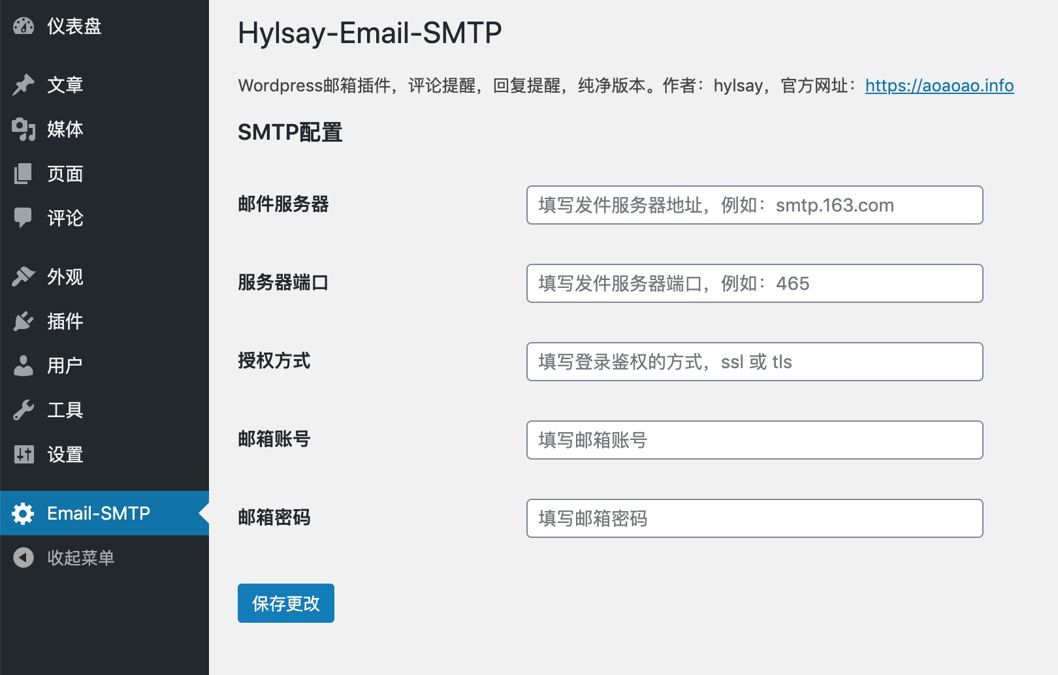This screenshot has height=675, width=1058.
Task: Click the Comments speech bubble icon
Action: 24,218
